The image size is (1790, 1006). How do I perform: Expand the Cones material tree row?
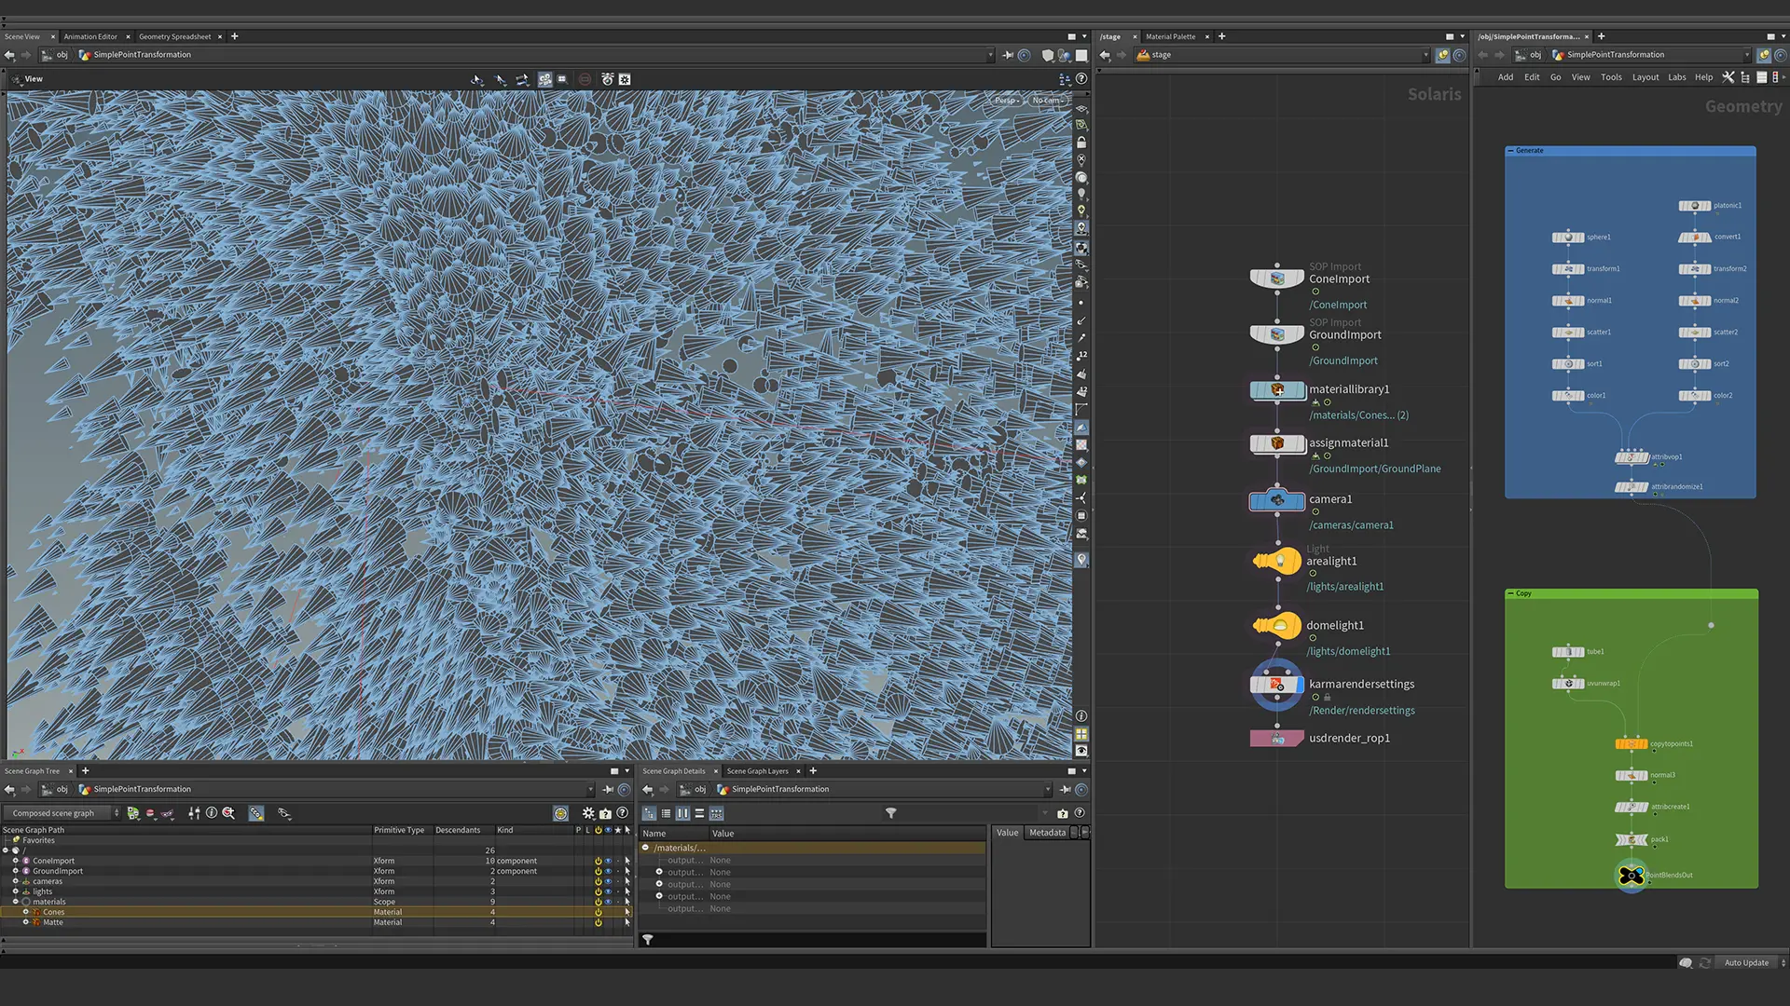(26, 912)
